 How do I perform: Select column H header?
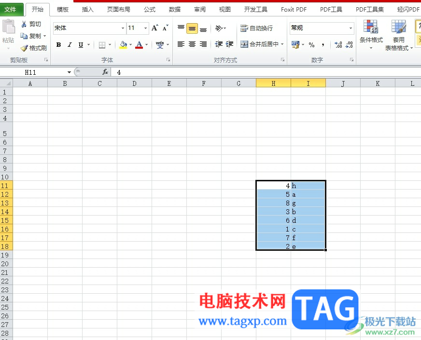tap(273, 83)
